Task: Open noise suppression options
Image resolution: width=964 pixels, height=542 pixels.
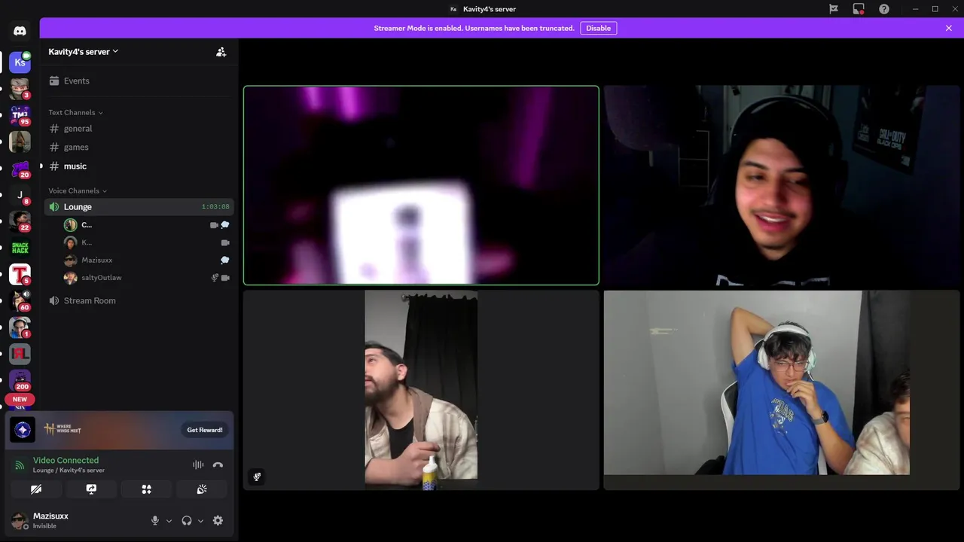Action: (198, 465)
